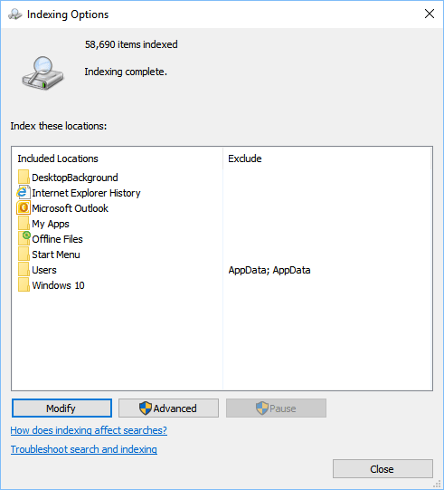
Task: Select the Users location label
Action: pyautogui.click(x=44, y=270)
